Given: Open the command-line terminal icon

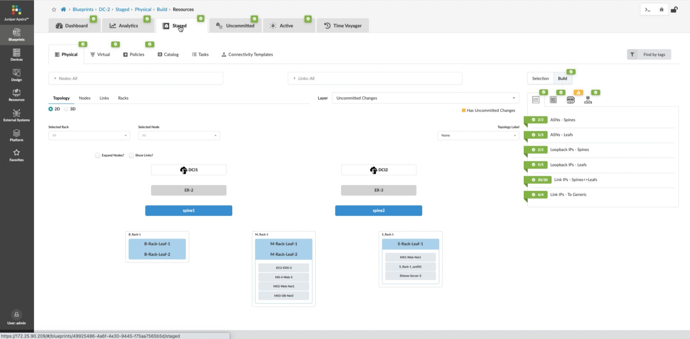Looking at the screenshot, I should 648,10.
